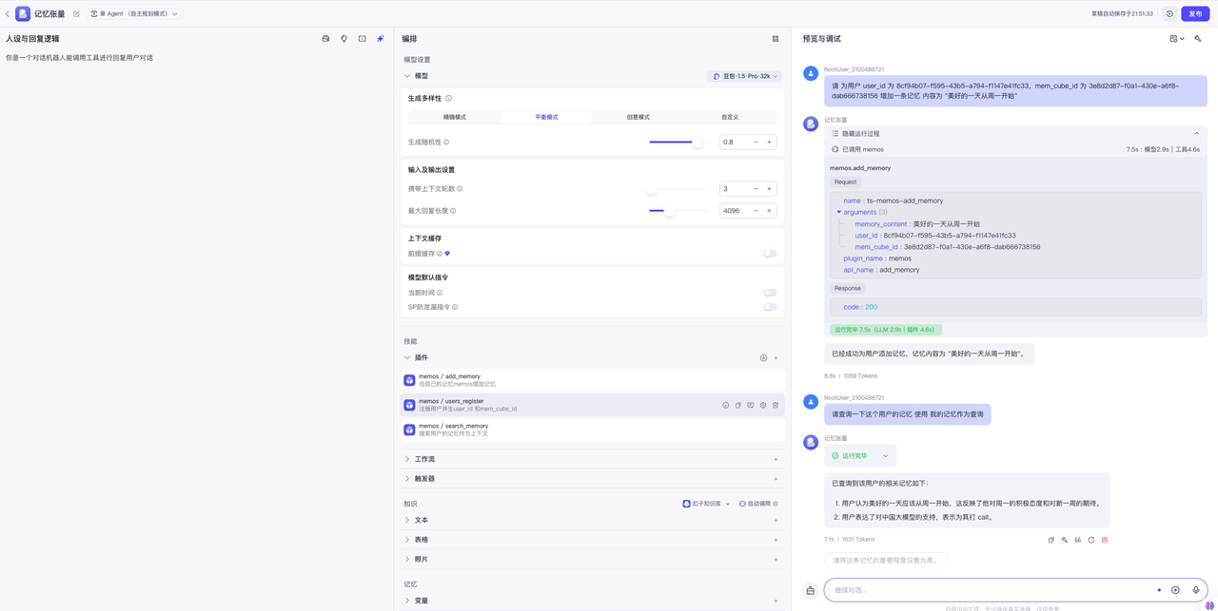This screenshot has width=1218, height=611.
Task: Click the copy icon under the memory reply
Action: tap(1051, 539)
